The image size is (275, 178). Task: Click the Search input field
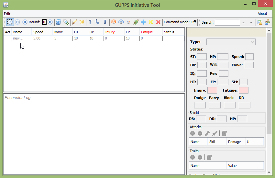coord(227,22)
